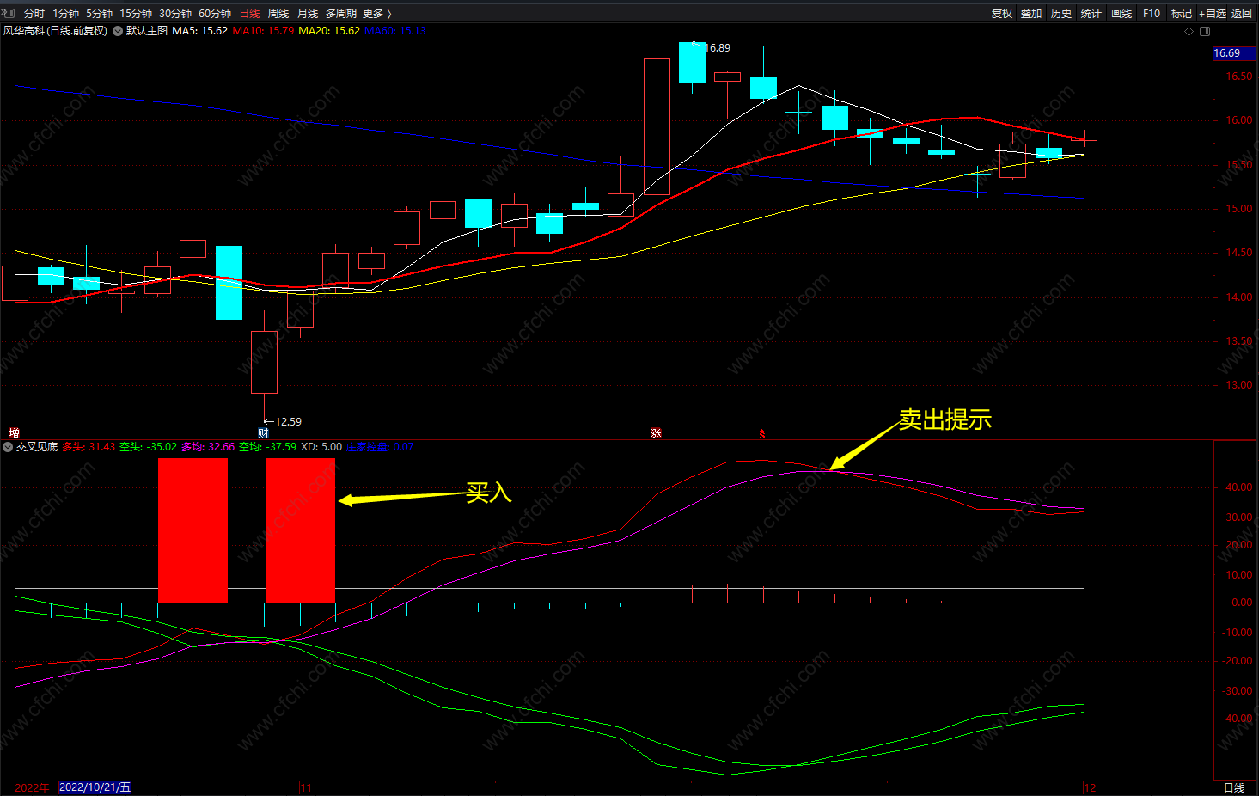Image resolution: width=1259 pixels, height=796 pixels.
Task: Switch to the 周线 weekly chart
Action: pyautogui.click(x=278, y=13)
